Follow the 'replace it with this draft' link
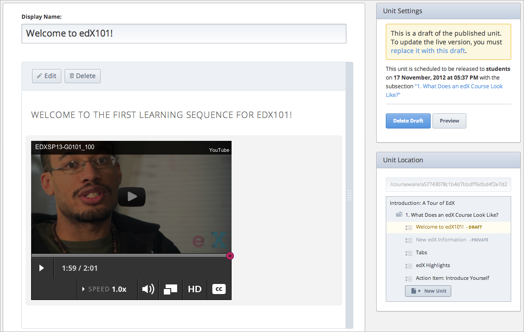Screen dimensions: 524x332 tap(427, 51)
